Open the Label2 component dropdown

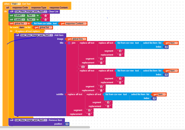24,19
